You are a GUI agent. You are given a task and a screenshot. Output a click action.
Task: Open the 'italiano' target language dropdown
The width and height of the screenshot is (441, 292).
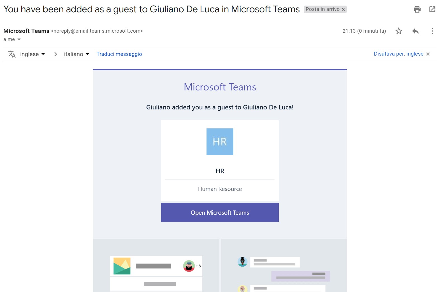(x=76, y=54)
